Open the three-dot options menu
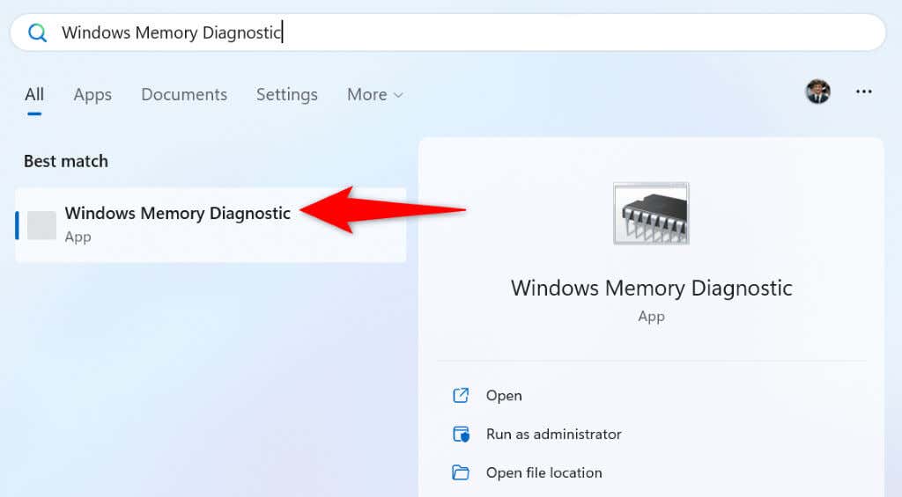The width and height of the screenshot is (902, 497). click(x=863, y=91)
